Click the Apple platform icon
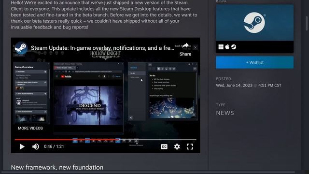309x174 pixels. (227, 47)
